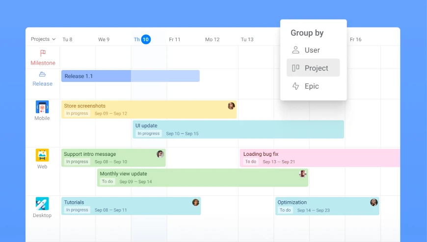This screenshot has width=427, height=242.
Task: Click To do status on Monthly view update
Action: pos(107,181)
